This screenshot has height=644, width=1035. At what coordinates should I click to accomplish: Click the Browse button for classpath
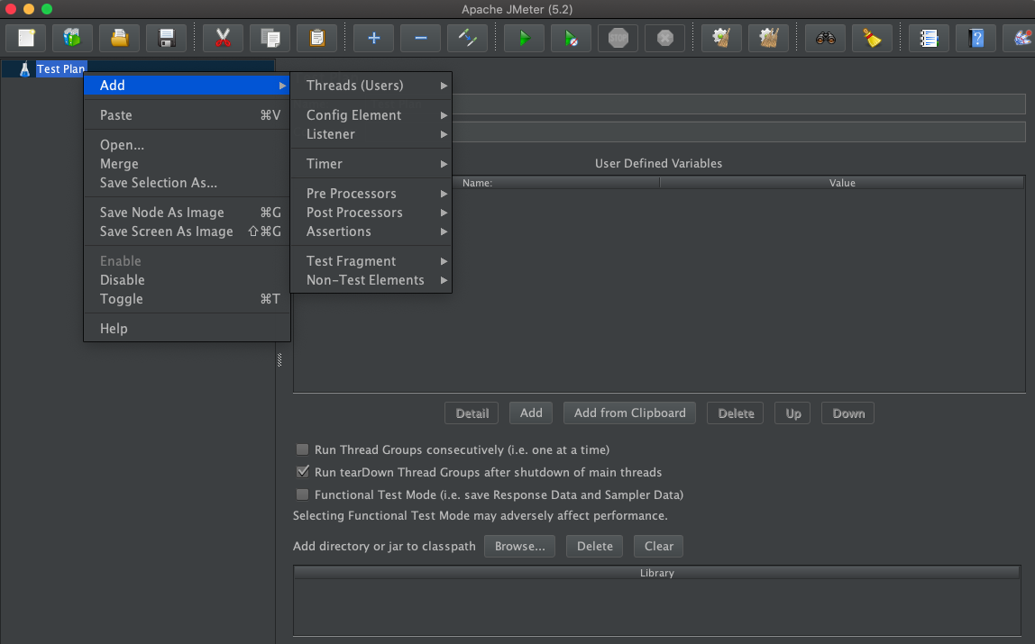click(519, 546)
